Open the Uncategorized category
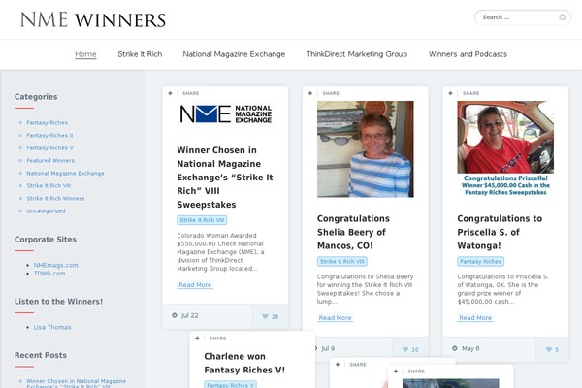Viewport: 582px width, 388px height. coord(46,210)
